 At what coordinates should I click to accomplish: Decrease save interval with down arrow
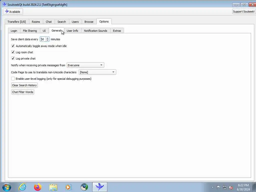click(x=47, y=40)
